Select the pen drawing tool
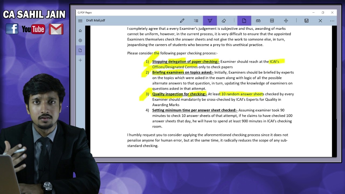The width and height of the screenshot is (345, 194). [182, 21]
